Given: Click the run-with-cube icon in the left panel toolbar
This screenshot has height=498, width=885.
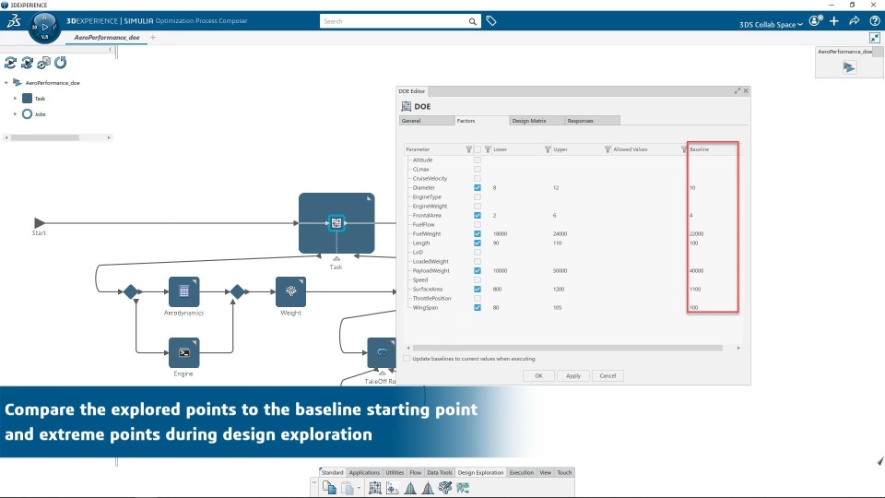Looking at the screenshot, I should [x=43, y=63].
